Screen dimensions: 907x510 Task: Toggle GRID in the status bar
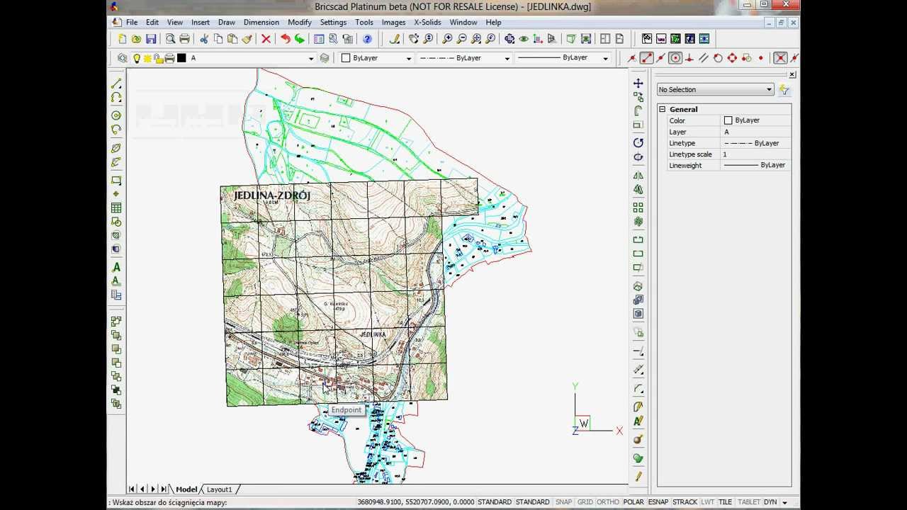[585, 502]
